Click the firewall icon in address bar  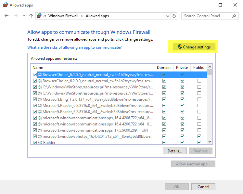click(39, 16)
